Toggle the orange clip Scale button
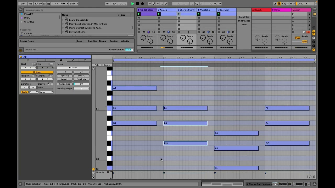 click(24, 92)
